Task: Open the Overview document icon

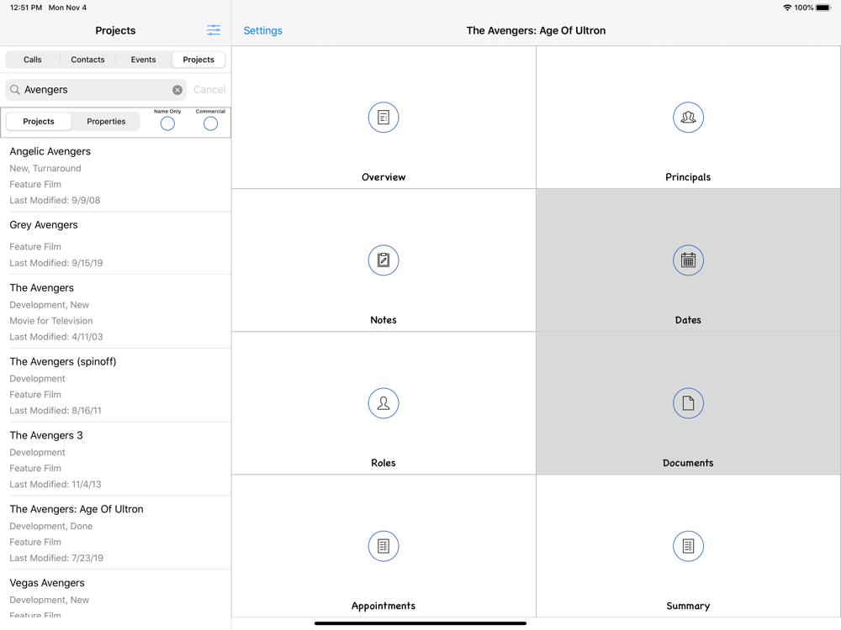Action: coord(383,118)
